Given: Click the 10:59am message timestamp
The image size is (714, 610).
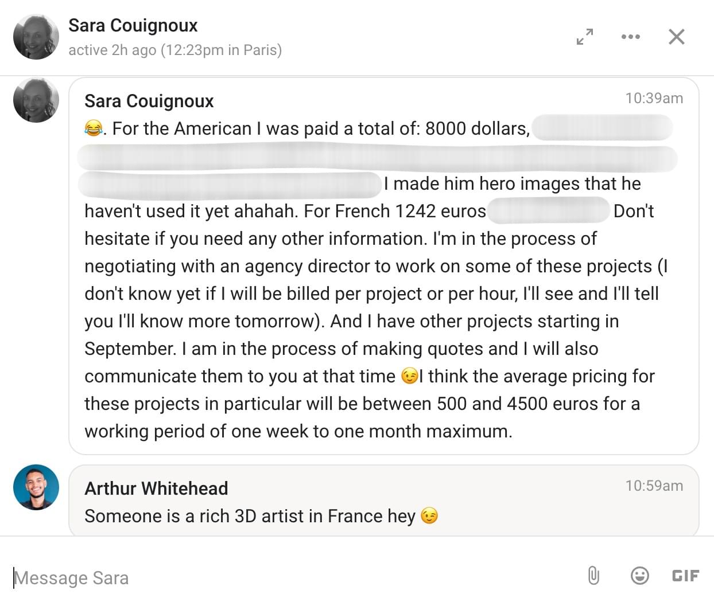Looking at the screenshot, I should [654, 486].
